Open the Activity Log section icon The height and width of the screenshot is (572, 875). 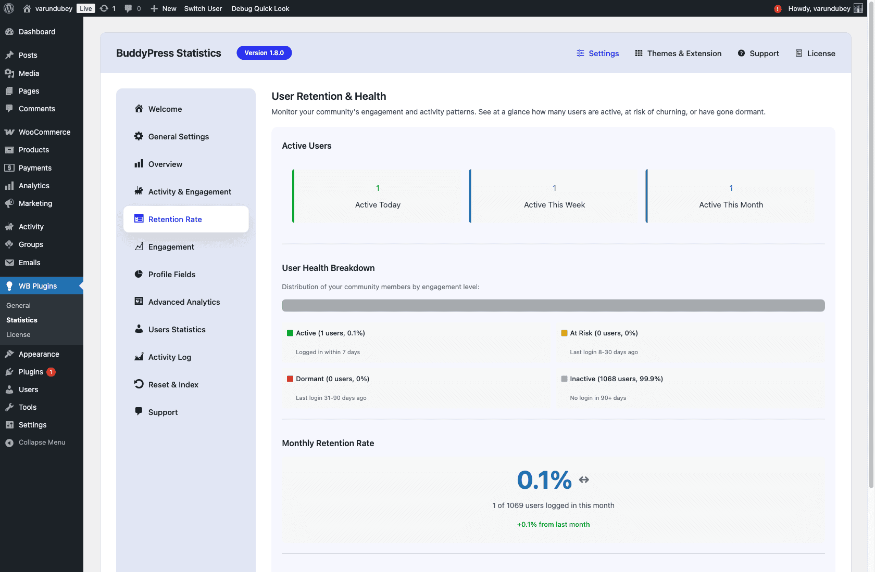(x=139, y=357)
